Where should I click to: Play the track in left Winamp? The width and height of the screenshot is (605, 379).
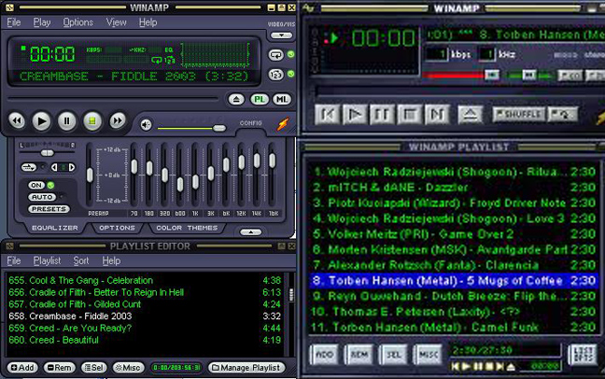pos(41,121)
